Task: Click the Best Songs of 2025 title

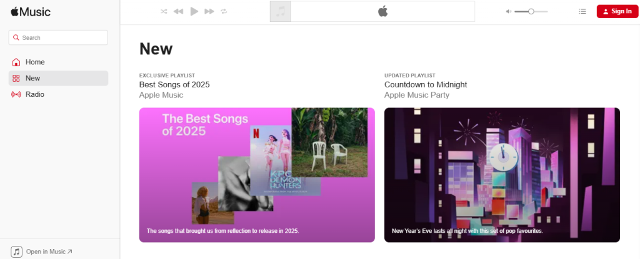Action: pyautogui.click(x=174, y=85)
